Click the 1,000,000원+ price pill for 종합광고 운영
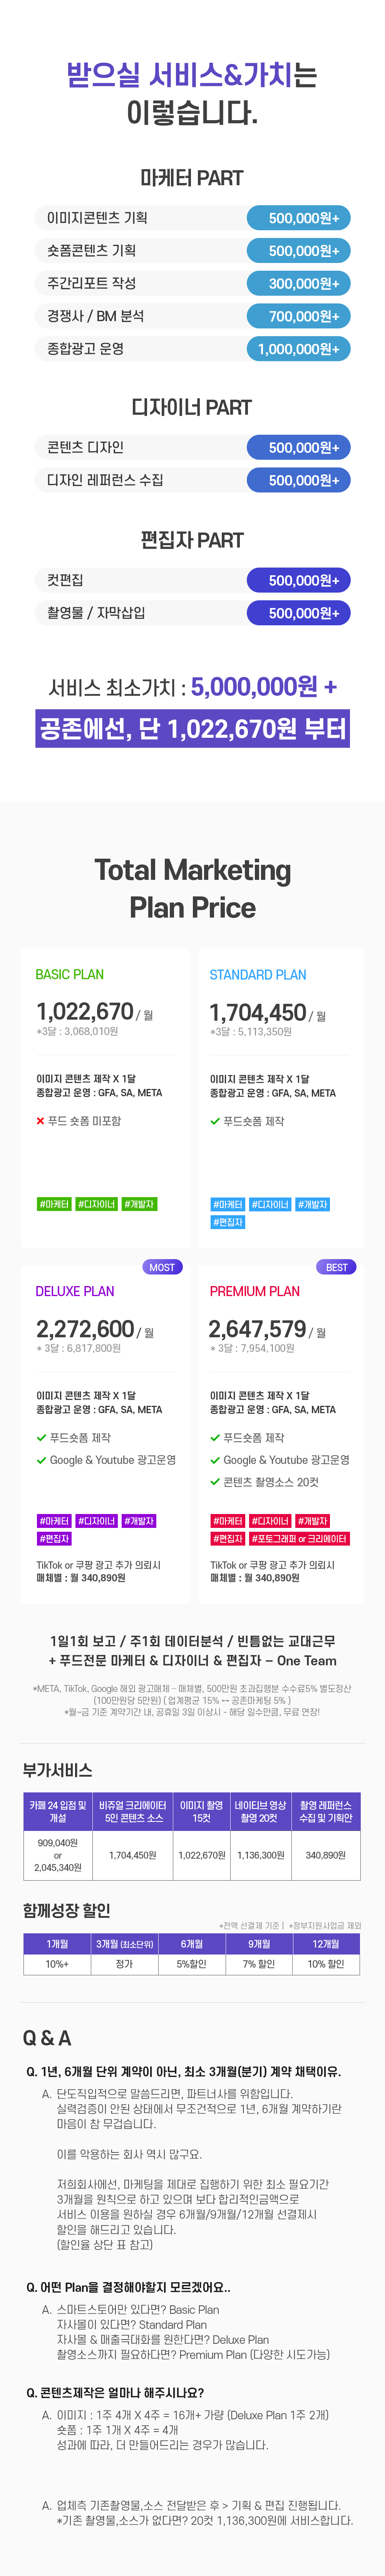This screenshot has height=2576, width=385. 298,349
